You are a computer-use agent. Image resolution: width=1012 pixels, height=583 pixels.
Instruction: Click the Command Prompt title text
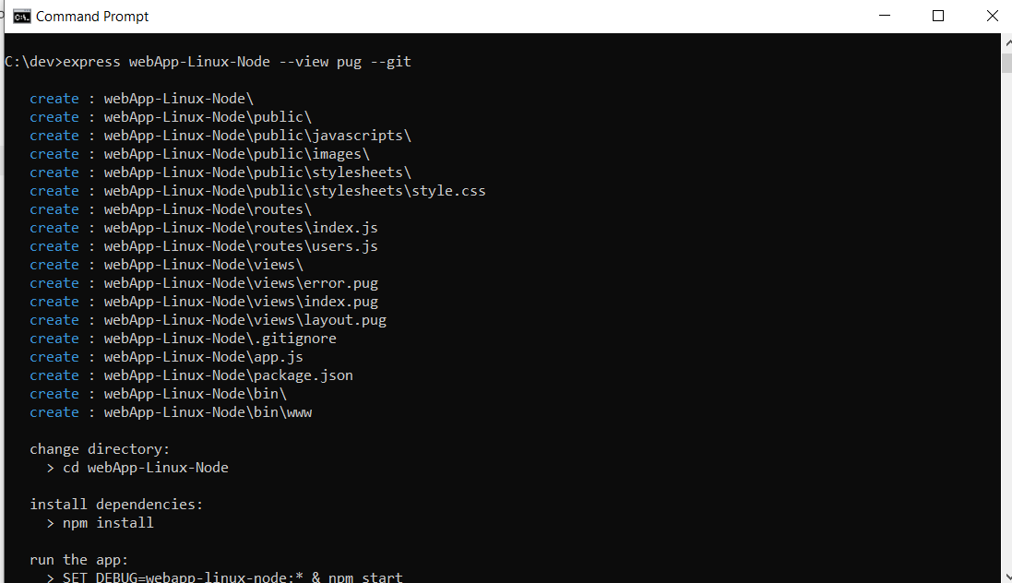tap(92, 16)
